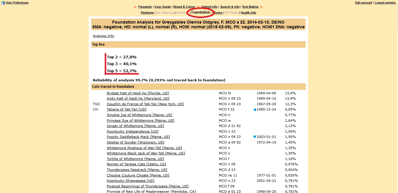Image resolution: width=398 pixels, height=193 pixels.
Task: Click the 2,12% value for Ginger
Action: point(290,126)
